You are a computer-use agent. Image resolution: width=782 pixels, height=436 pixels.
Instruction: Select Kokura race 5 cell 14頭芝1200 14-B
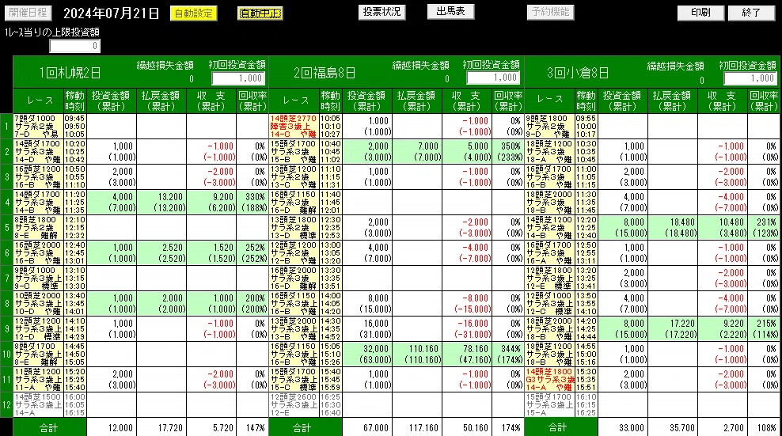(549, 227)
